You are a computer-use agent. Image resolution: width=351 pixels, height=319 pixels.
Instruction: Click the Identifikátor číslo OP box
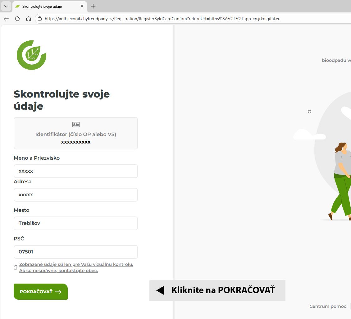point(76,133)
